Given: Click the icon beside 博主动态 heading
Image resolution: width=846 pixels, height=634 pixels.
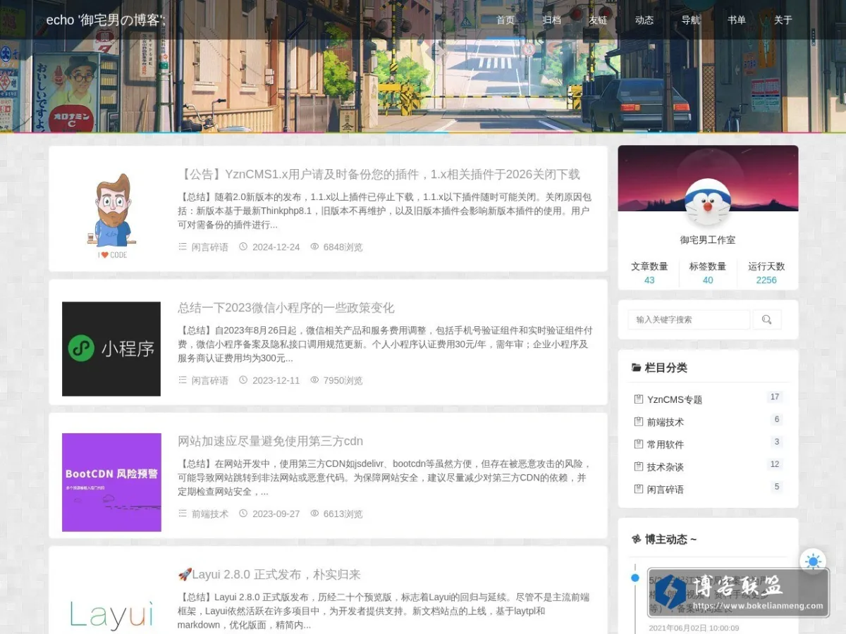Looking at the screenshot, I should pos(637,539).
